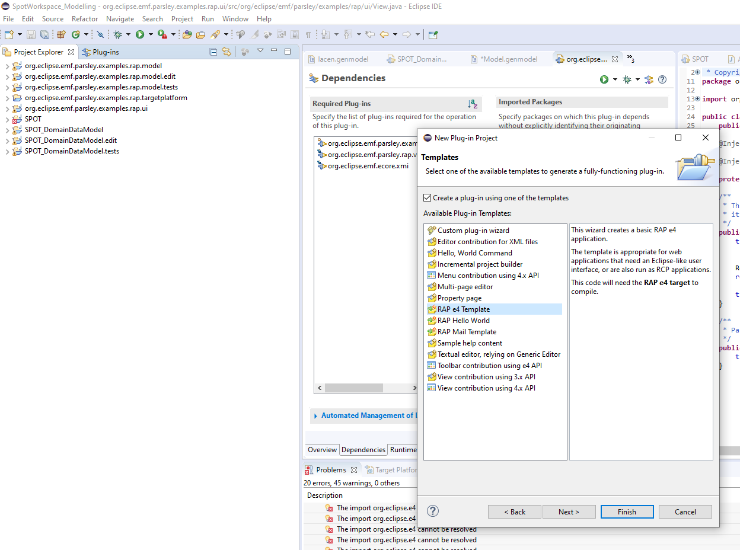Click Collapse All icon in Project Explorer
The image size is (740, 550).
coord(213,52)
